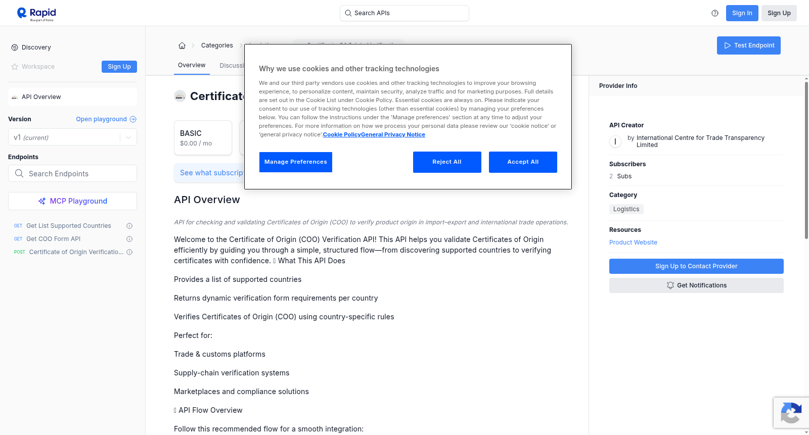Open Get List Supported Countries endpoint
Viewport: 809px width, 435px height.
click(x=69, y=226)
